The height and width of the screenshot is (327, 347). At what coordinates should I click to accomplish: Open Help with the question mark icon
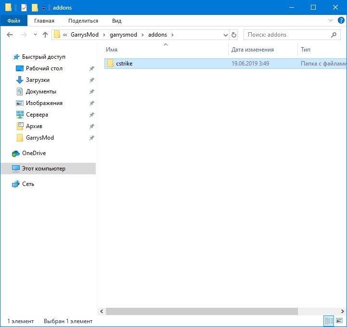[341, 20]
